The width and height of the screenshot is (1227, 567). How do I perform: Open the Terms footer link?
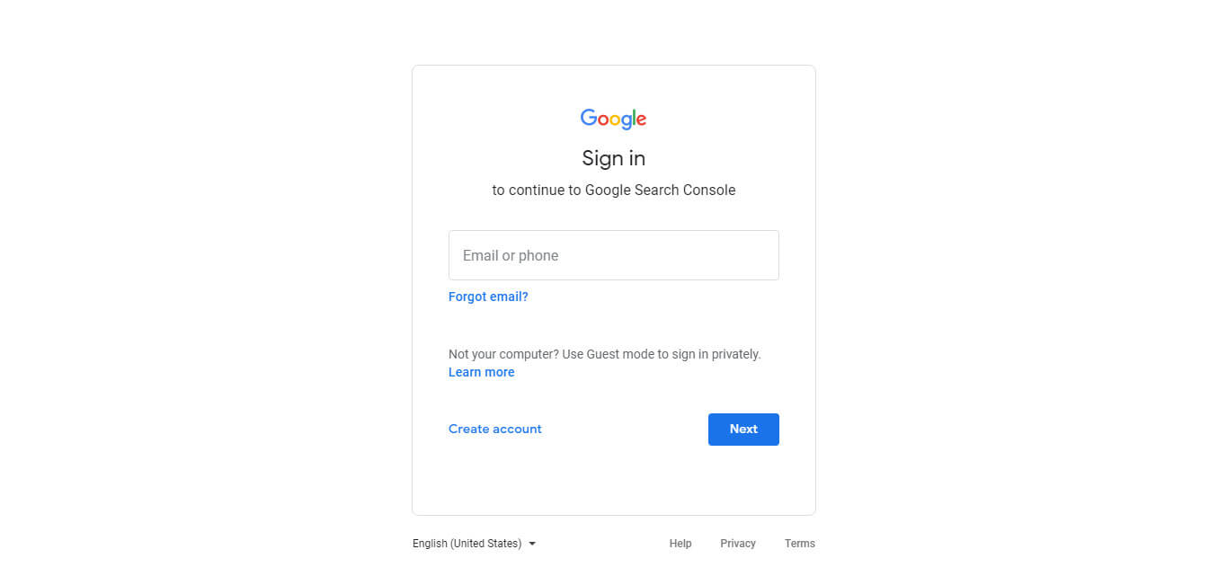[799, 544]
